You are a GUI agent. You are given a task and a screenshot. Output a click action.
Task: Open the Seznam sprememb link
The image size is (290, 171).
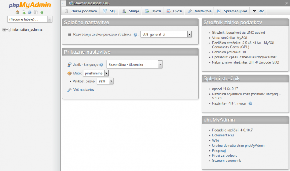pos(227,161)
